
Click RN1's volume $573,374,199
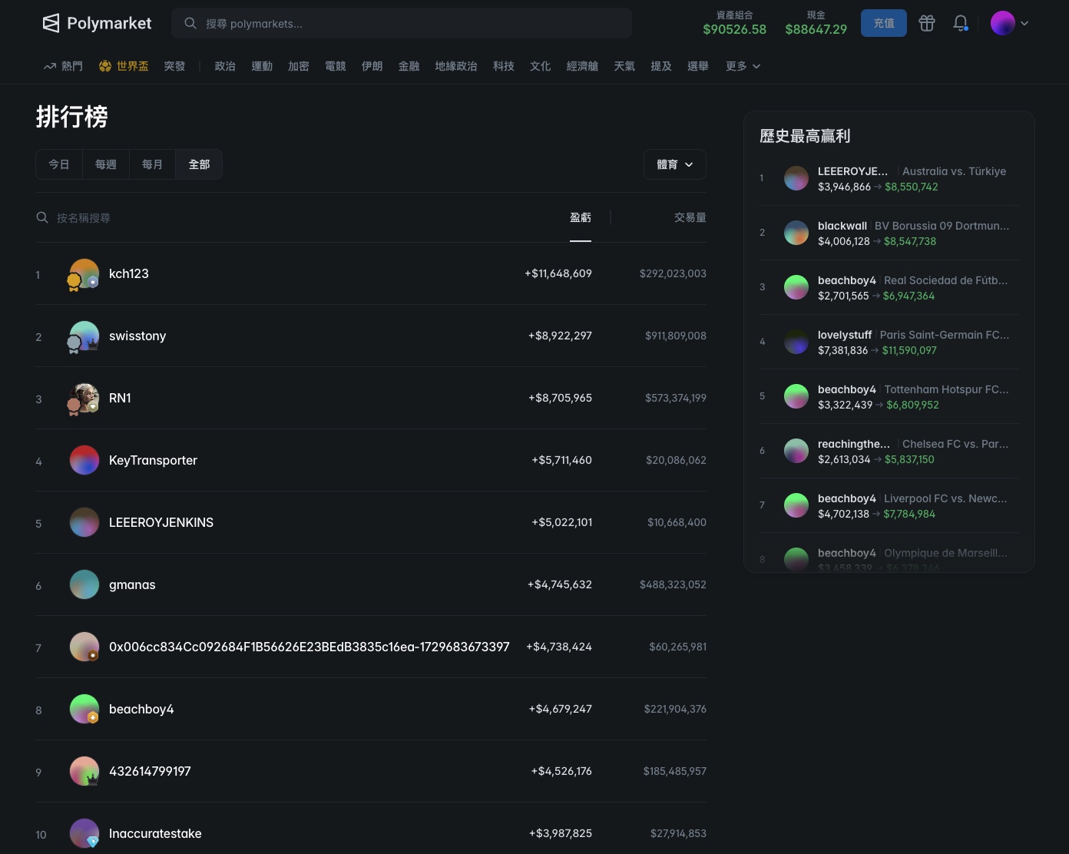click(676, 398)
